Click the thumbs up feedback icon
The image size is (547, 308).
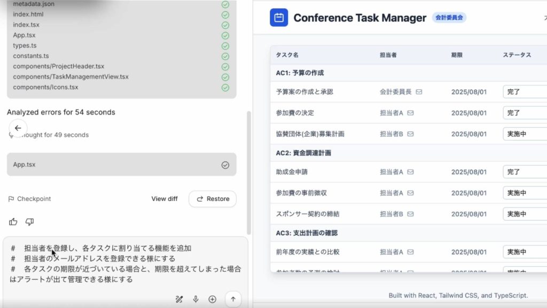coord(13,222)
